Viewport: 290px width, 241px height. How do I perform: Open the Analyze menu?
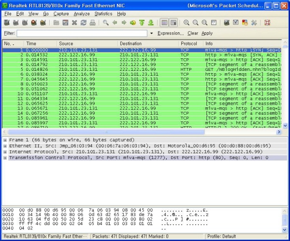tap(82, 14)
